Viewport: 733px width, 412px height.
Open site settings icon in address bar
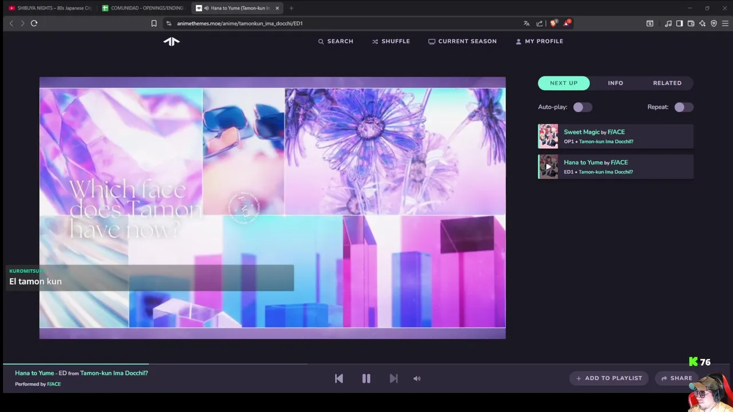(x=168, y=23)
